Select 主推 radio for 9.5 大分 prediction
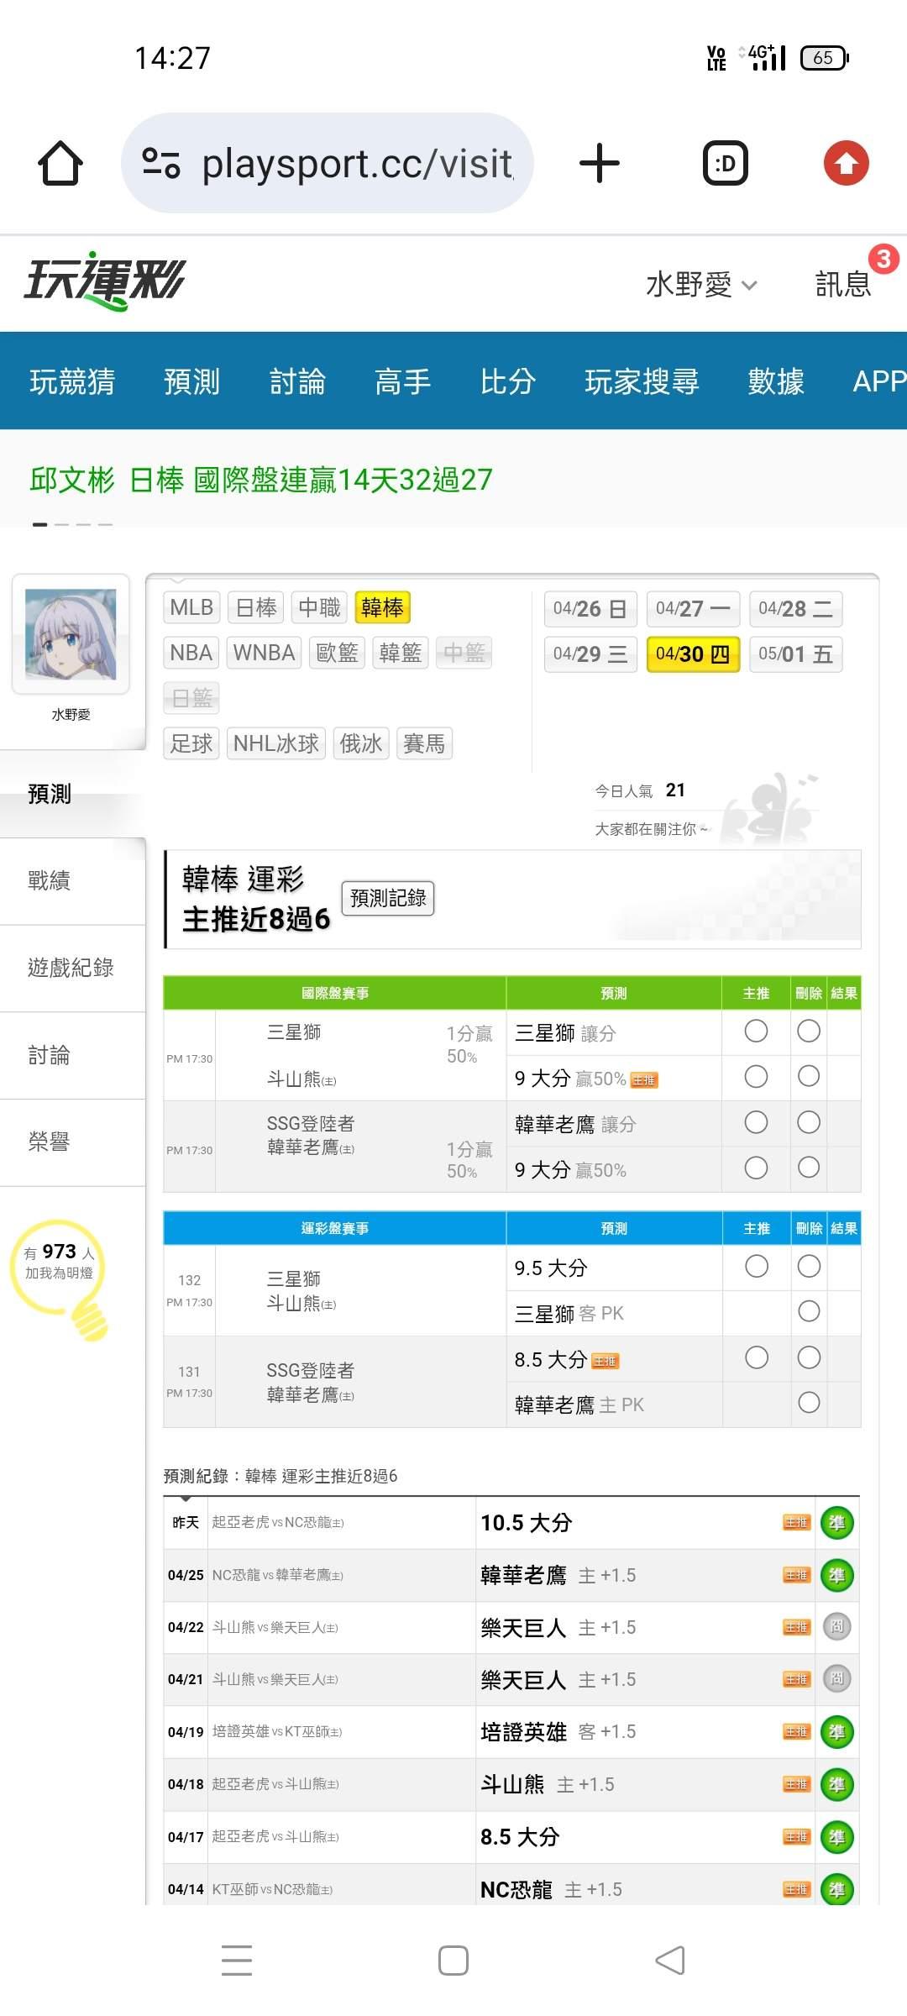This screenshot has width=907, height=2016. coord(756,1266)
